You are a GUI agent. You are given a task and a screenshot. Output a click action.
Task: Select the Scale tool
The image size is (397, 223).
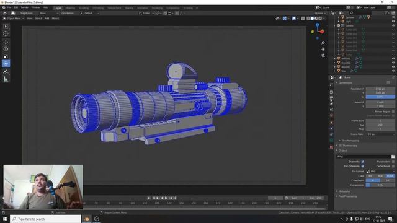click(6, 56)
